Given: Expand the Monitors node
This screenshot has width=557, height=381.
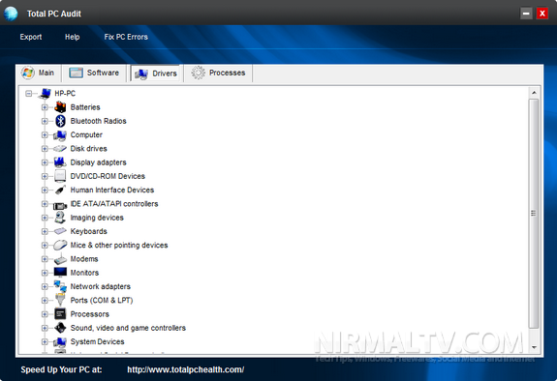Looking at the screenshot, I should point(45,273).
